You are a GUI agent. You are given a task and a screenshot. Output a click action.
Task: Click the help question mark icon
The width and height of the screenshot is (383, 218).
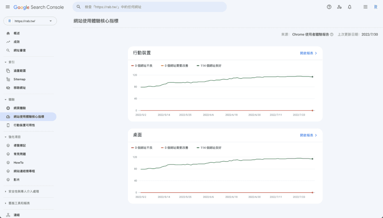pos(328,7)
